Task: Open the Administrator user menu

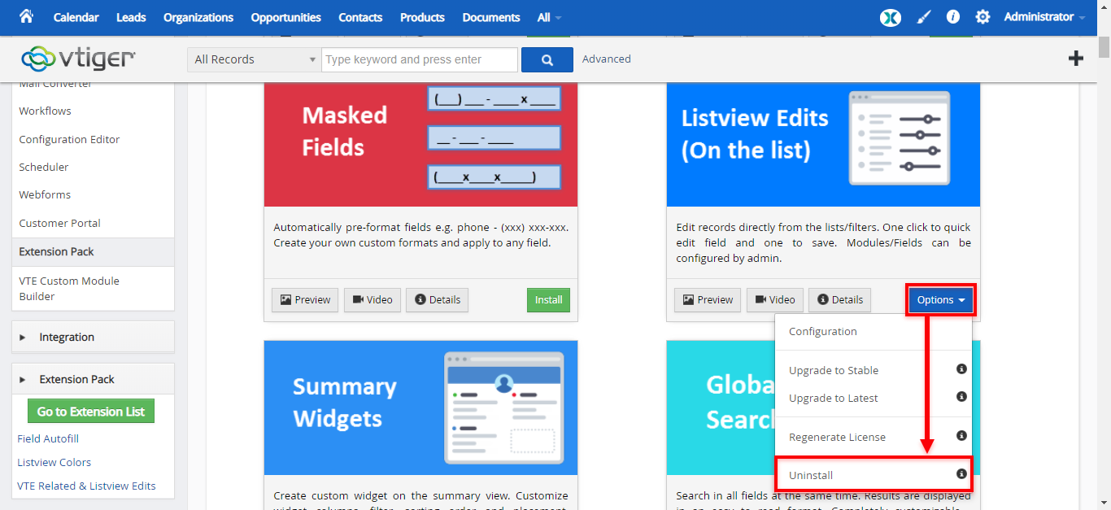Action: (x=1044, y=17)
